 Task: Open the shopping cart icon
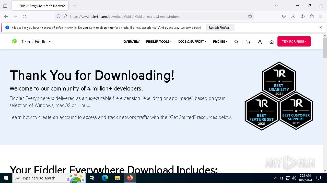[x=248, y=42]
